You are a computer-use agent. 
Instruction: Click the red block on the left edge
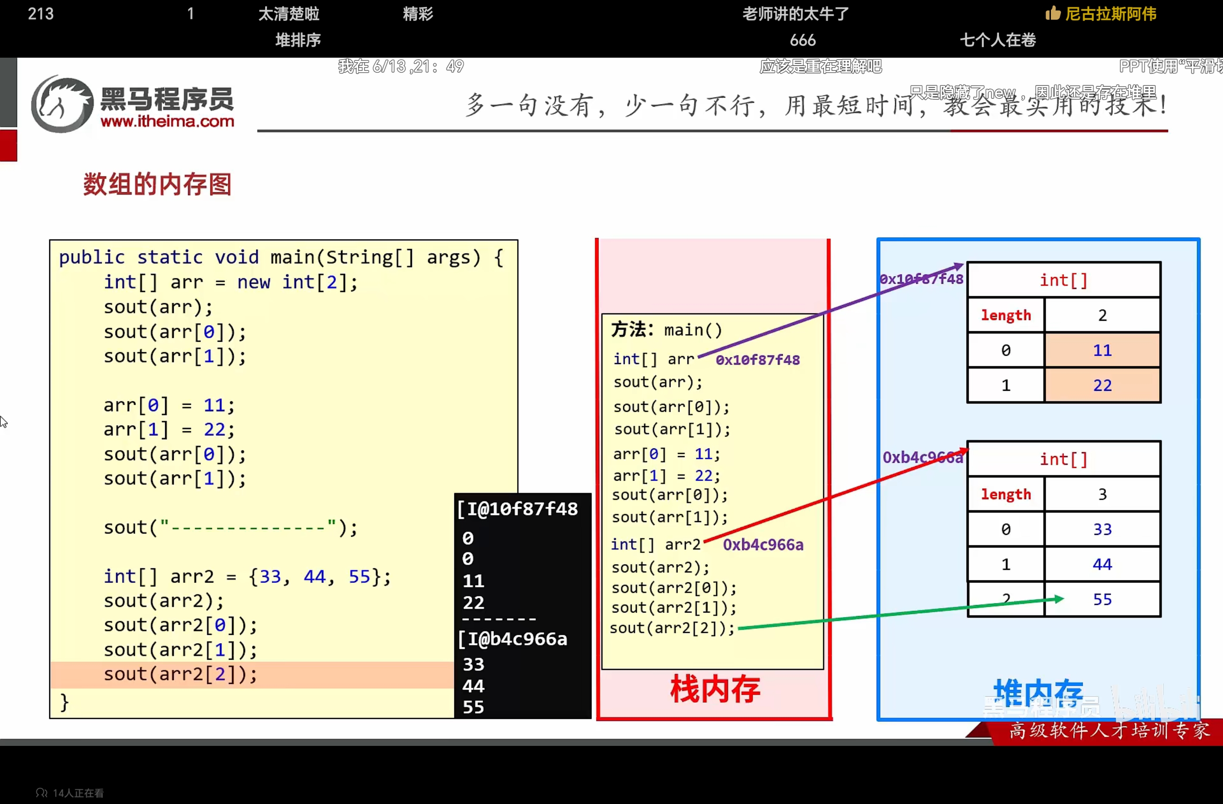click(8, 146)
